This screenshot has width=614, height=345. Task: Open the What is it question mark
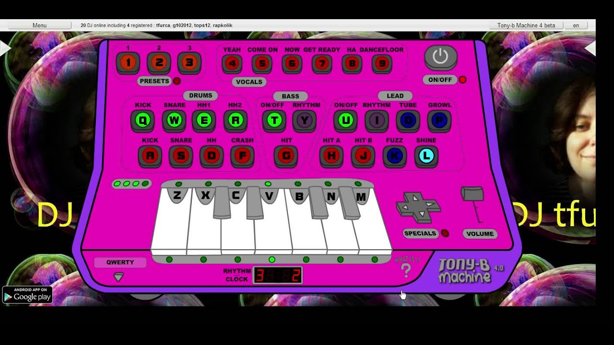pos(406,271)
